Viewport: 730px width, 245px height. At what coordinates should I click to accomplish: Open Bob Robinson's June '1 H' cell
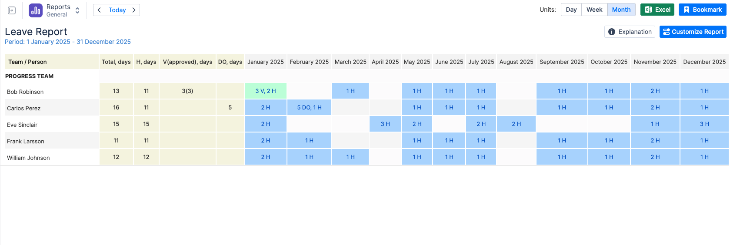(449, 91)
